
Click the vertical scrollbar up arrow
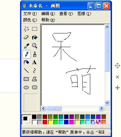pos(107,27)
